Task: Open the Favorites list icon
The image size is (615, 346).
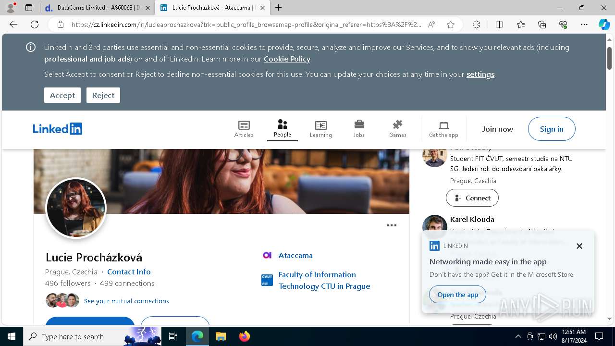Action: coord(521,25)
